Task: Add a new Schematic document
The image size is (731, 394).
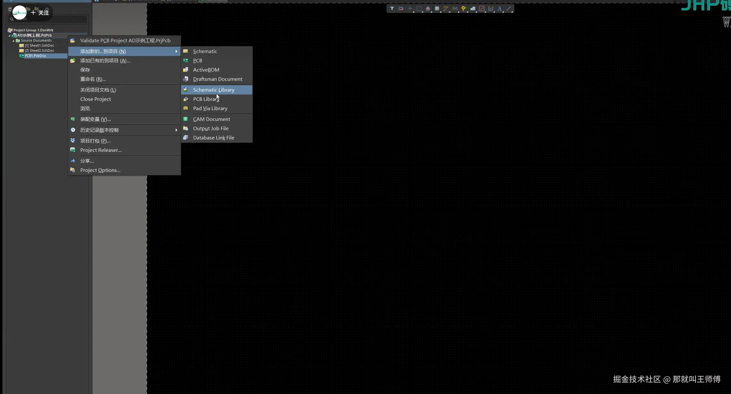Action: point(217,51)
